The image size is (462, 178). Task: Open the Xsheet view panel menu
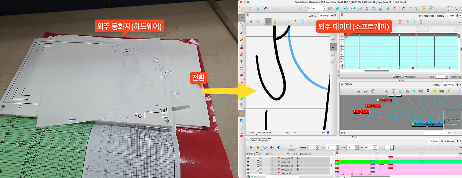pyautogui.click(x=342, y=15)
